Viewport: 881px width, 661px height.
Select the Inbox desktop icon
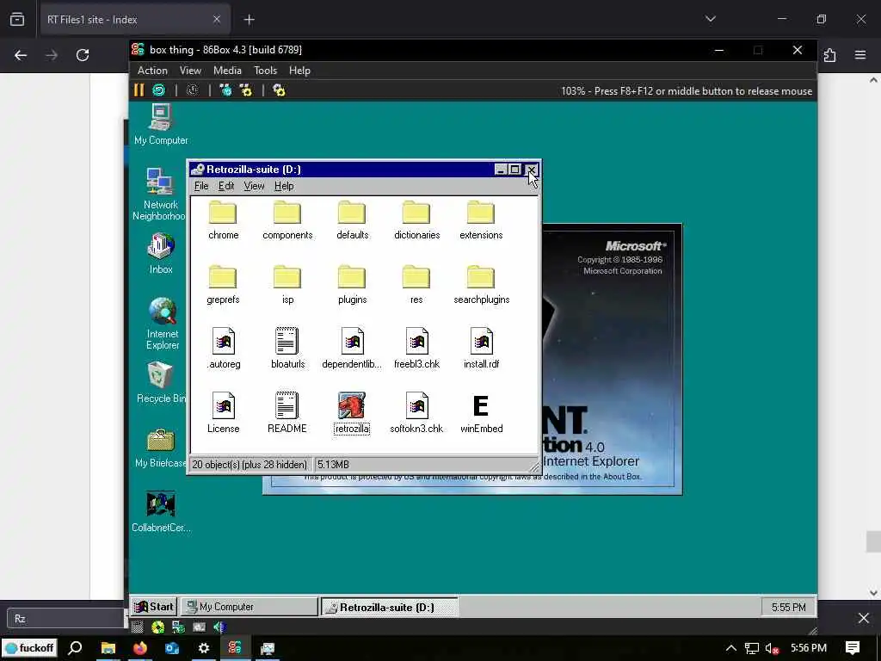point(161,254)
